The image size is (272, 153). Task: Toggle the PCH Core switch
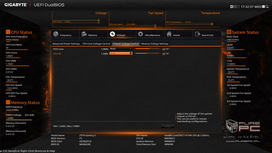(166, 49)
